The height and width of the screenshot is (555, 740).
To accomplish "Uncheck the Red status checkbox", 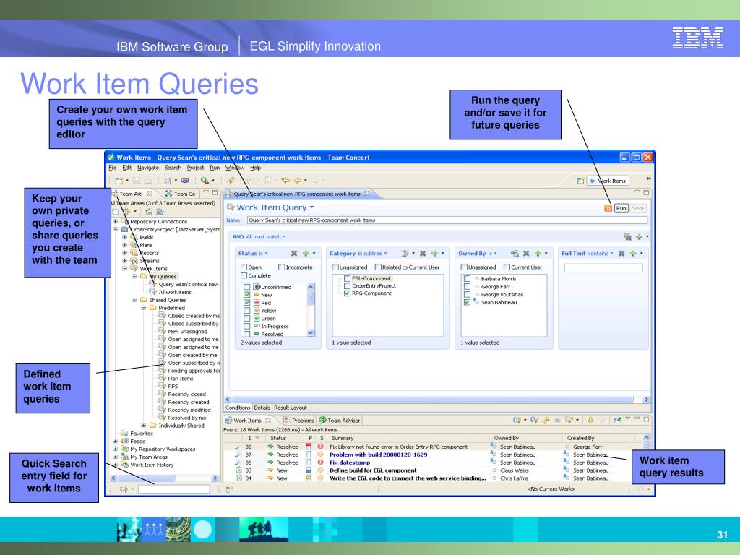I will (x=247, y=303).
